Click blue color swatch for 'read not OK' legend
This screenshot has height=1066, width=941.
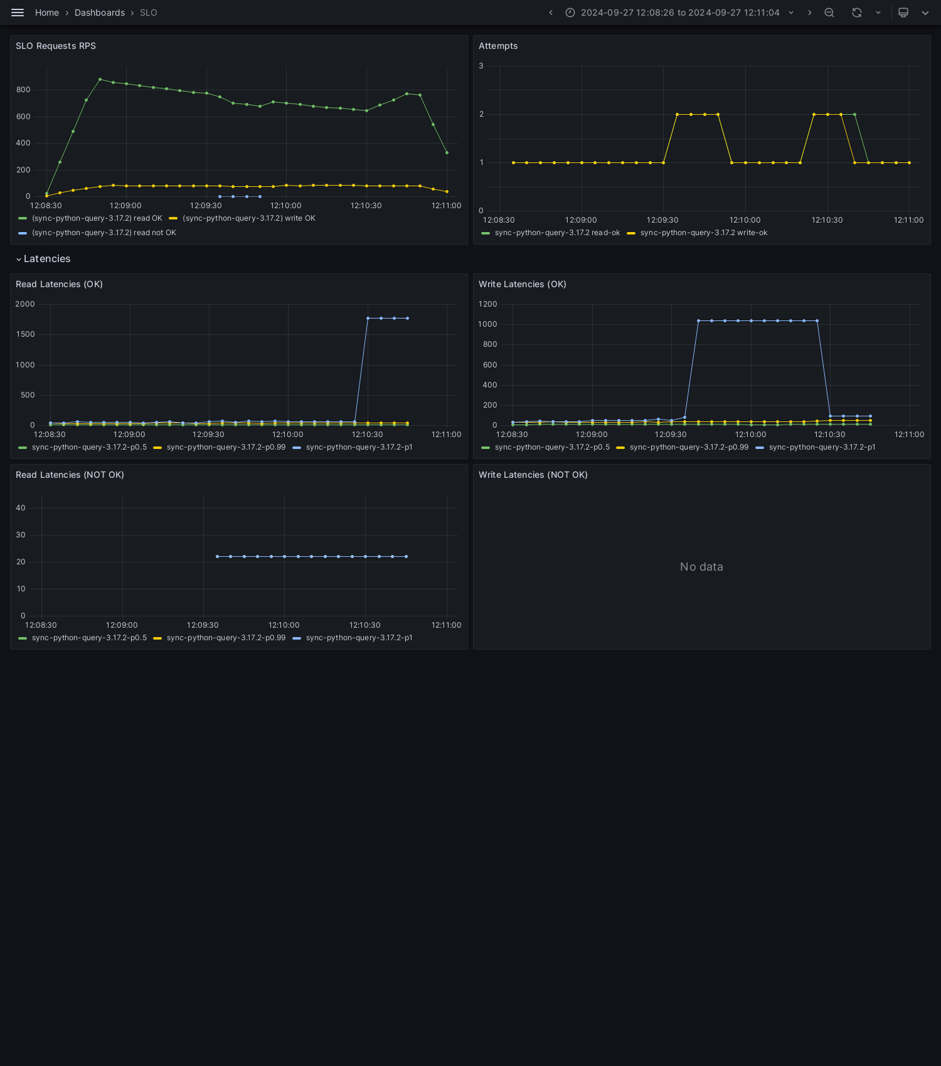click(x=23, y=233)
